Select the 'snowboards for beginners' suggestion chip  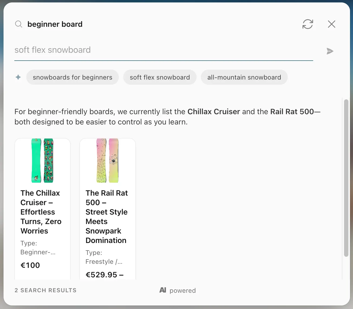[73, 77]
